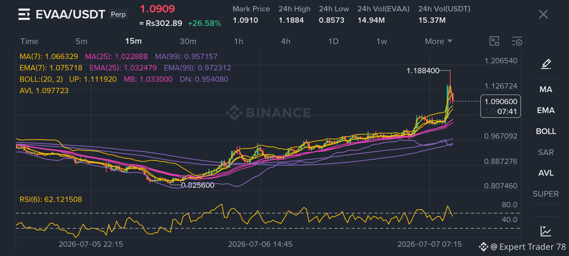Click the BOLL MB value 1.033000
Screen dimensions: 569x256
(148, 79)
